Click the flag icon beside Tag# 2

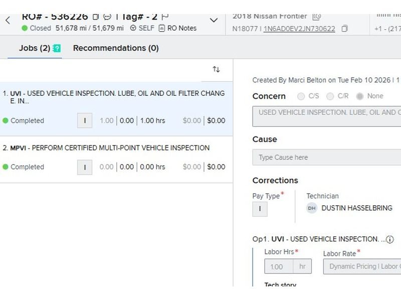click(x=165, y=17)
